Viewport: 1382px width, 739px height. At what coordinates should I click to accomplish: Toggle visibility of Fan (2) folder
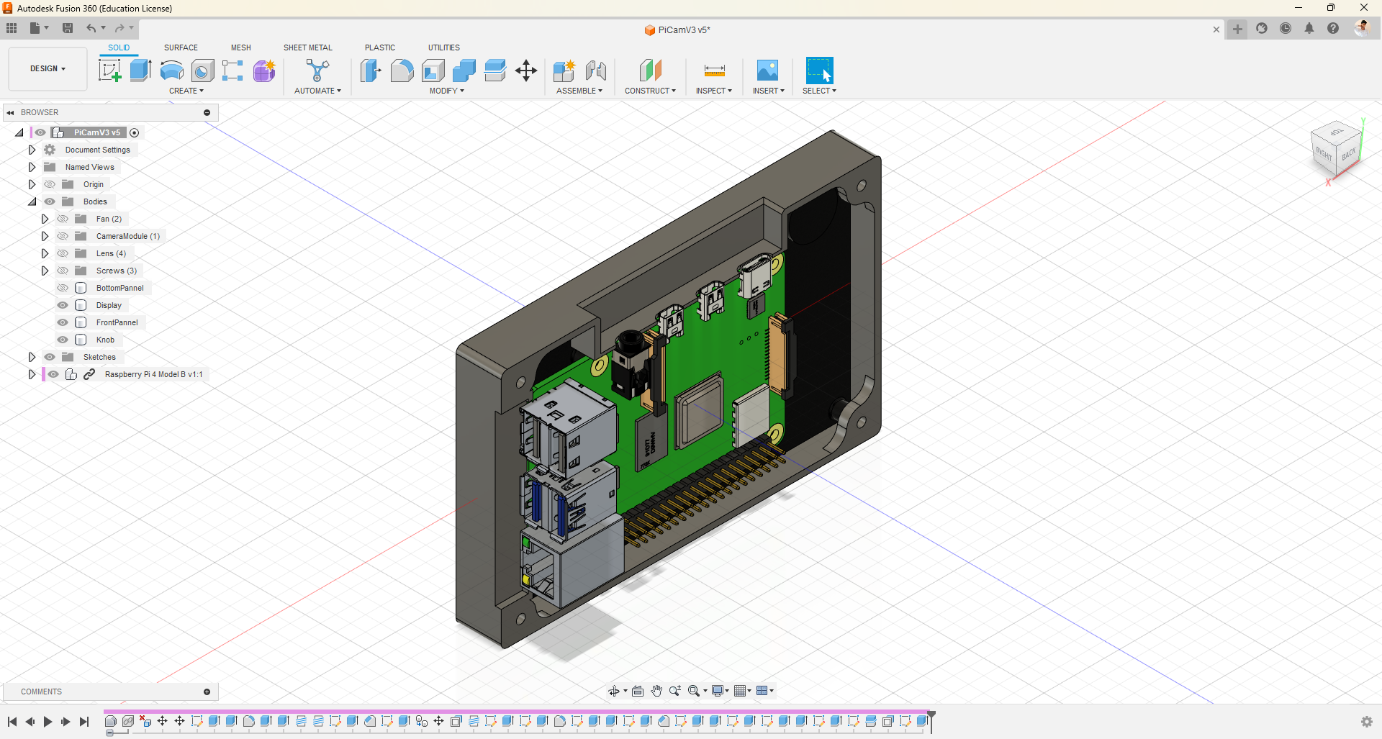63,219
